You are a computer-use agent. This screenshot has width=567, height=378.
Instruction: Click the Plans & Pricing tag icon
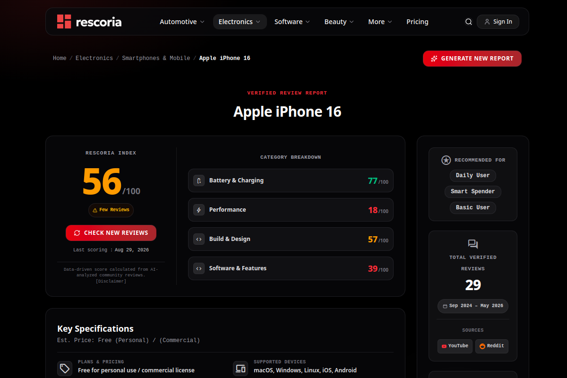coord(65,369)
